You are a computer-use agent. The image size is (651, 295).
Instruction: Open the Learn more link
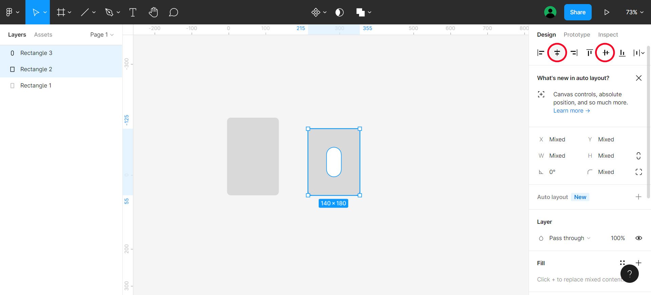click(x=572, y=111)
